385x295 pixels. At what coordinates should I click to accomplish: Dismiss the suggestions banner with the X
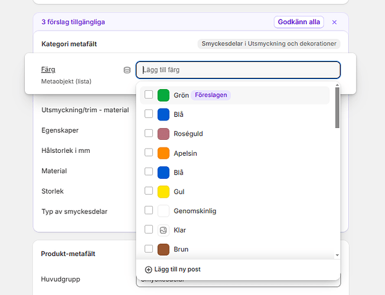334,22
